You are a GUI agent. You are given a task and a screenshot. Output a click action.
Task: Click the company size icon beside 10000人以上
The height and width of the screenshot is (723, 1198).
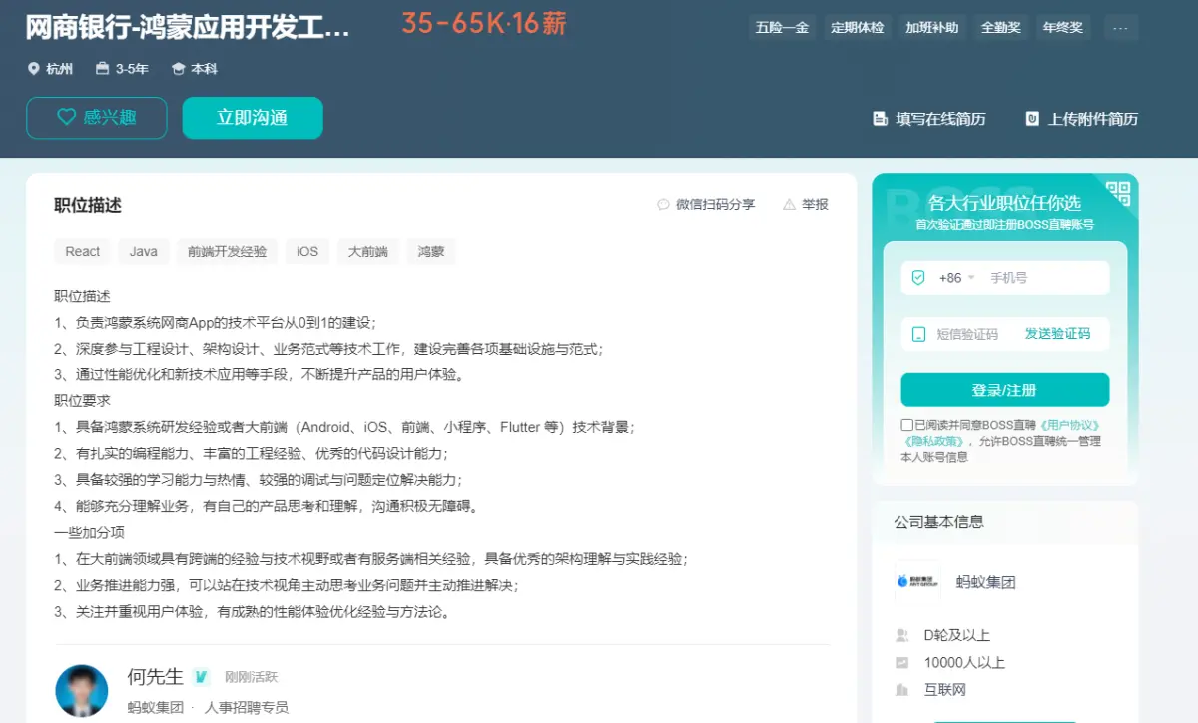[x=902, y=662]
